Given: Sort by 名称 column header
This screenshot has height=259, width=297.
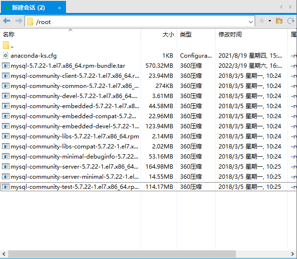Looking at the screenshot, I should pos(70,35).
